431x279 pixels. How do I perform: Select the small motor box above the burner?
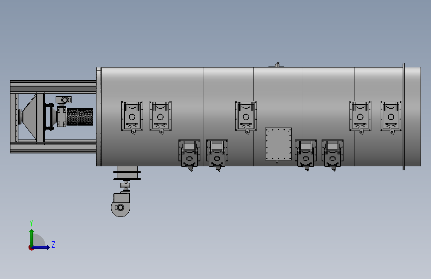click(x=64, y=99)
